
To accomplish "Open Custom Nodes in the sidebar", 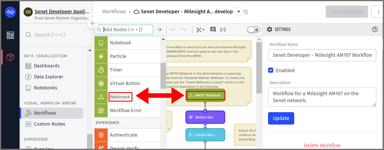I will coord(49,124).
